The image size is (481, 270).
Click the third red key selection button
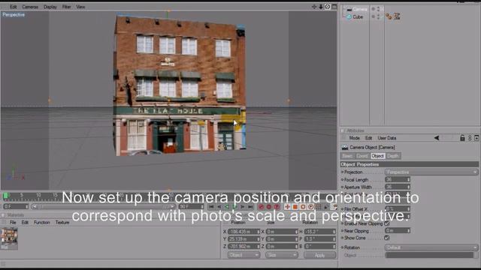pyautogui.click(x=277, y=207)
